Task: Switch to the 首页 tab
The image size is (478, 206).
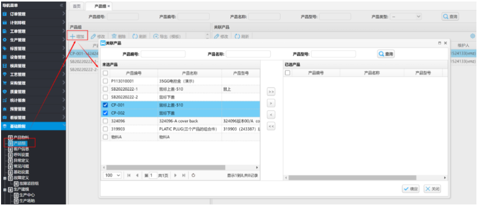Action: (77, 6)
